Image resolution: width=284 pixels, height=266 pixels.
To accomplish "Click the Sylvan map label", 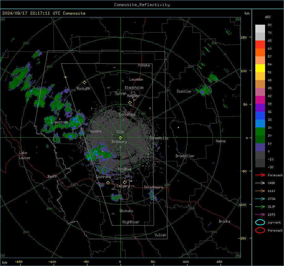I will [x=121, y=93].
